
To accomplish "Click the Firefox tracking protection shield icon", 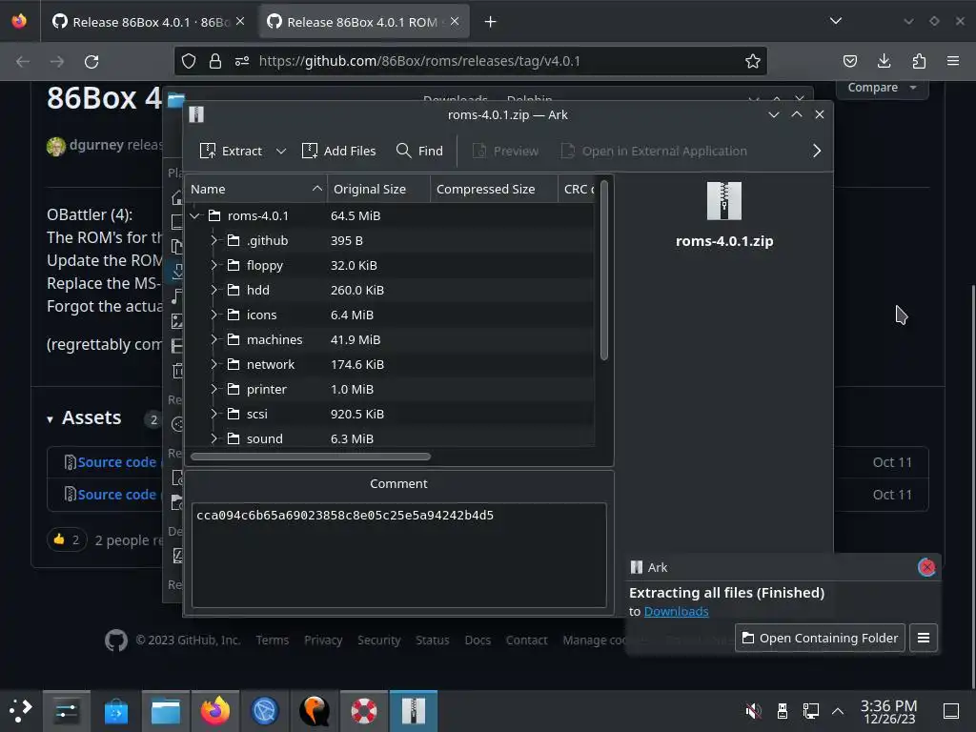I will pos(189,61).
